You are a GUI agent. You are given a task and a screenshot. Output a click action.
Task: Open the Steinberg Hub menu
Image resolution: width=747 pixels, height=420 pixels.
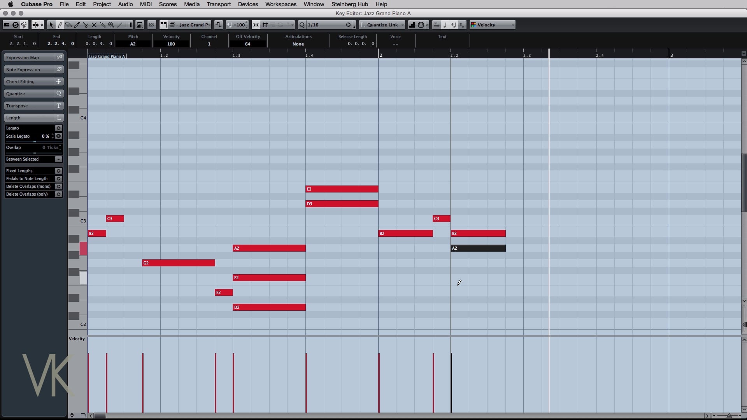(349, 4)
